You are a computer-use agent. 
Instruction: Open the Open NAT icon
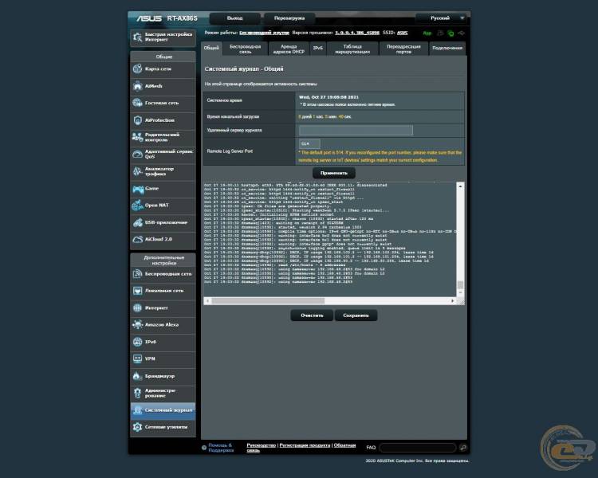click(x=137, y=205)
